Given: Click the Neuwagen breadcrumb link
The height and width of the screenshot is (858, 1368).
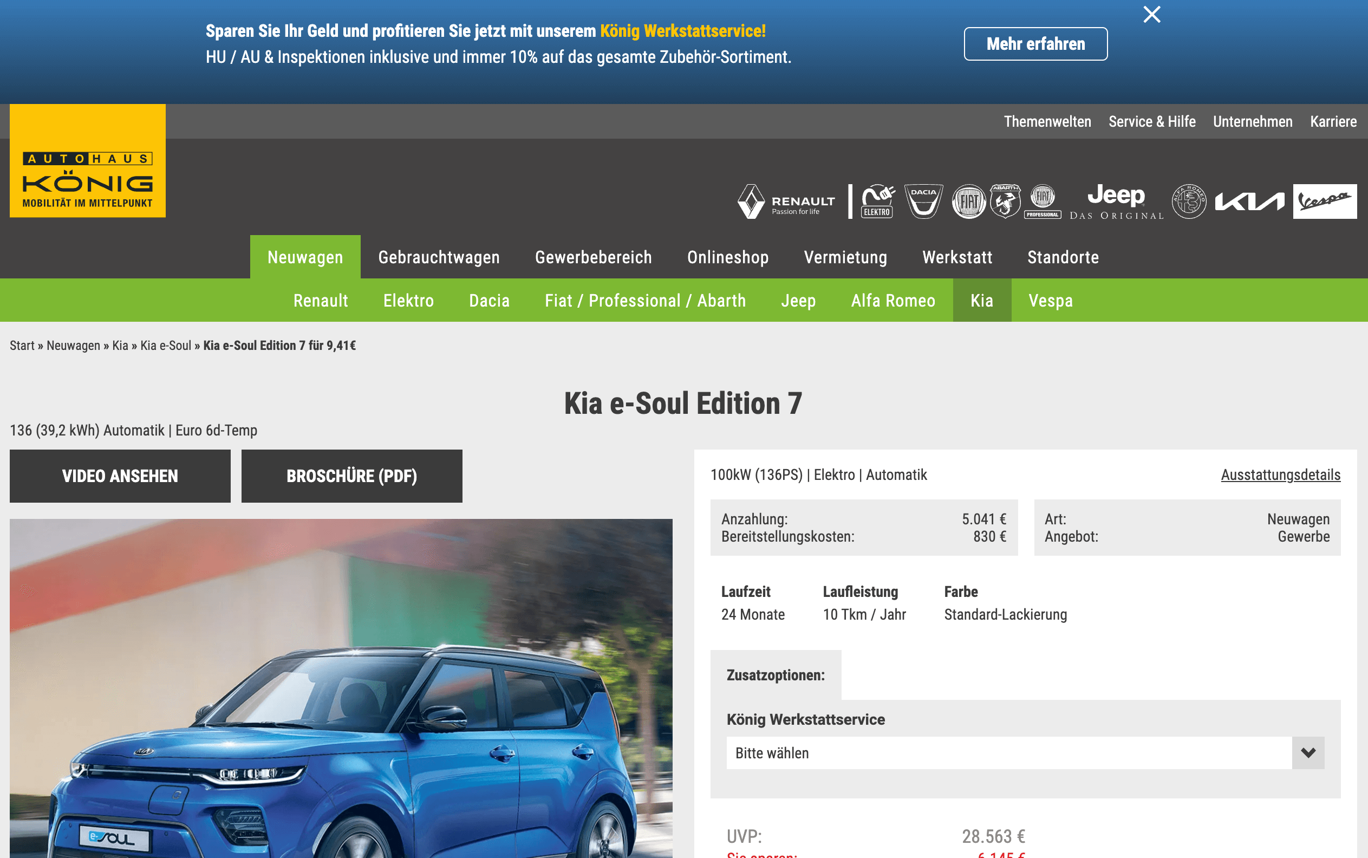Looking at the screenshot, I should point(73,346).
